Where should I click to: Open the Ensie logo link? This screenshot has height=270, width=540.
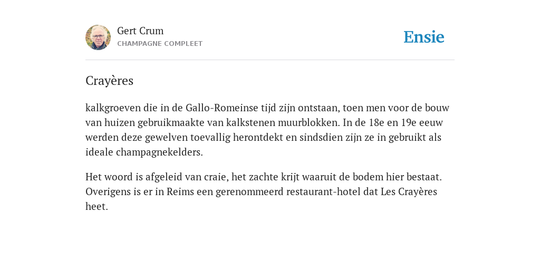pyautogui.click(x=424, y=37)
